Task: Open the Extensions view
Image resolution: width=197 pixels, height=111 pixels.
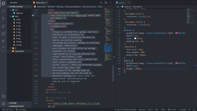Action: pos(3,34)
